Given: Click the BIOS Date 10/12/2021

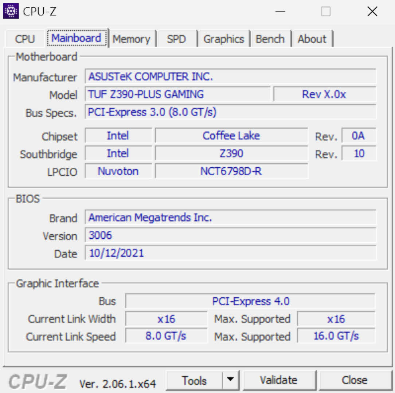Looking at the screenshot, I should 231,253.
